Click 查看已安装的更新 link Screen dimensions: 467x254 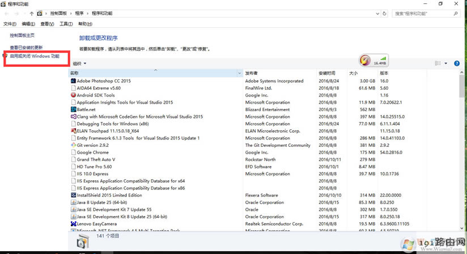(x=26, y=48)
